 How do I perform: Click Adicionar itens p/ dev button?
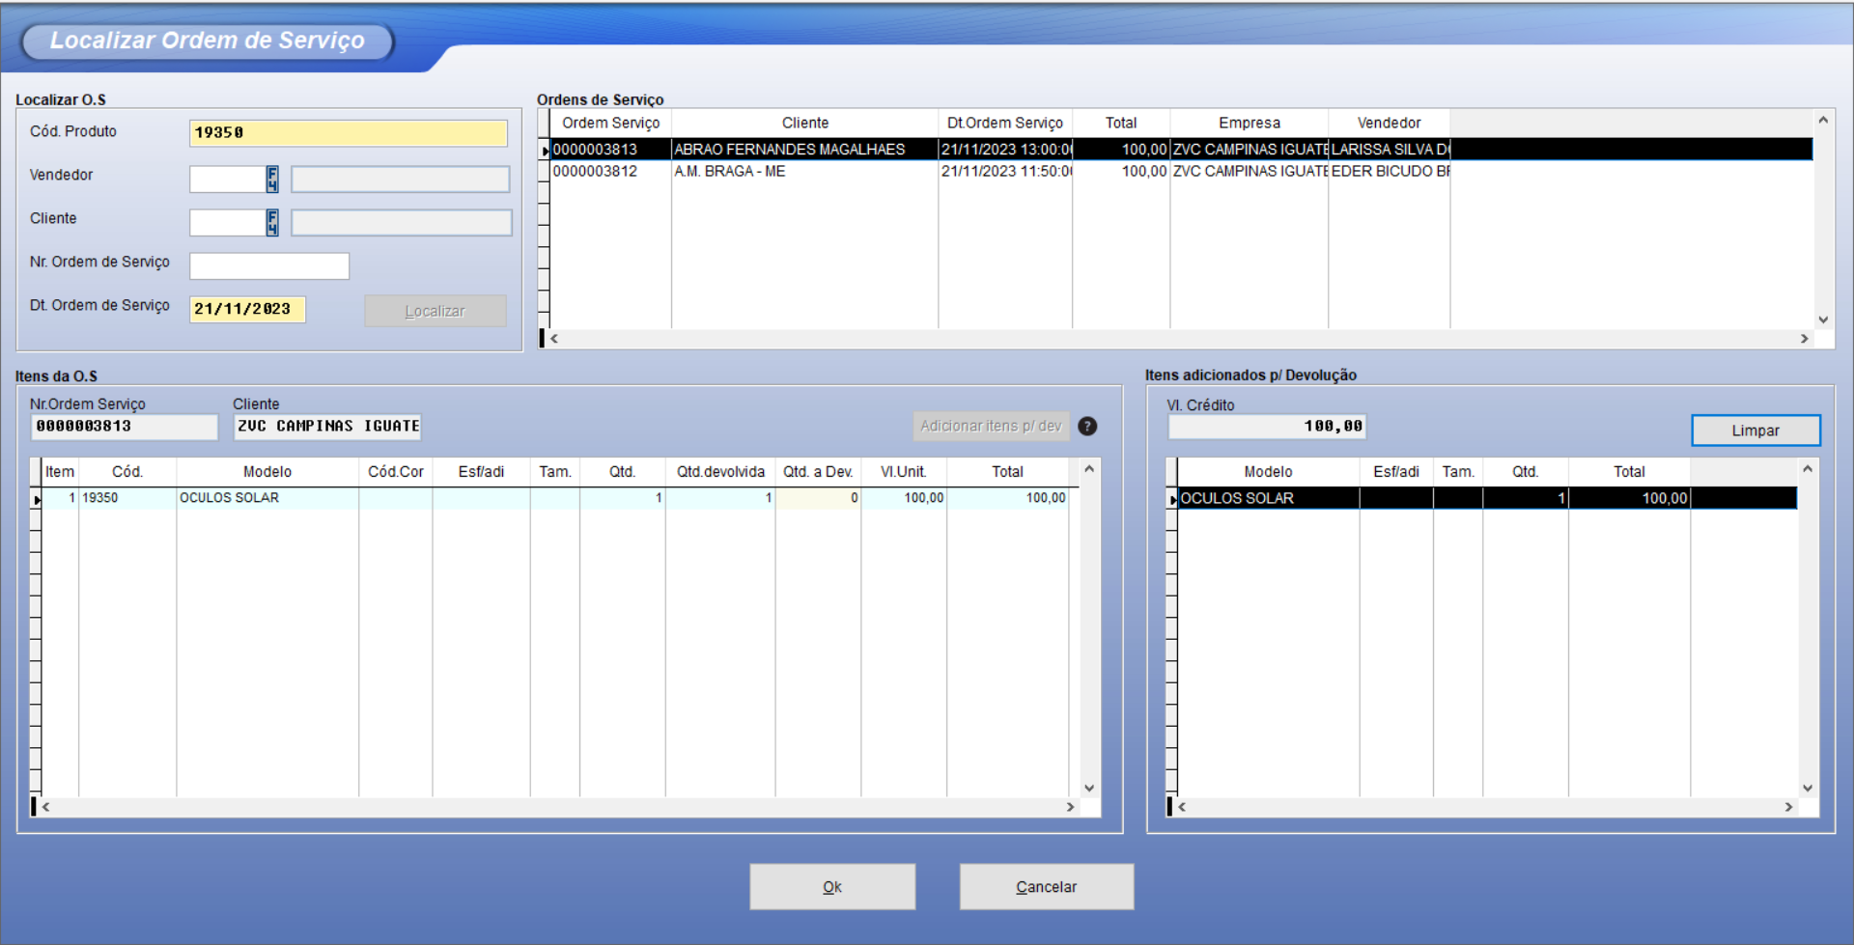click(991, 427)
